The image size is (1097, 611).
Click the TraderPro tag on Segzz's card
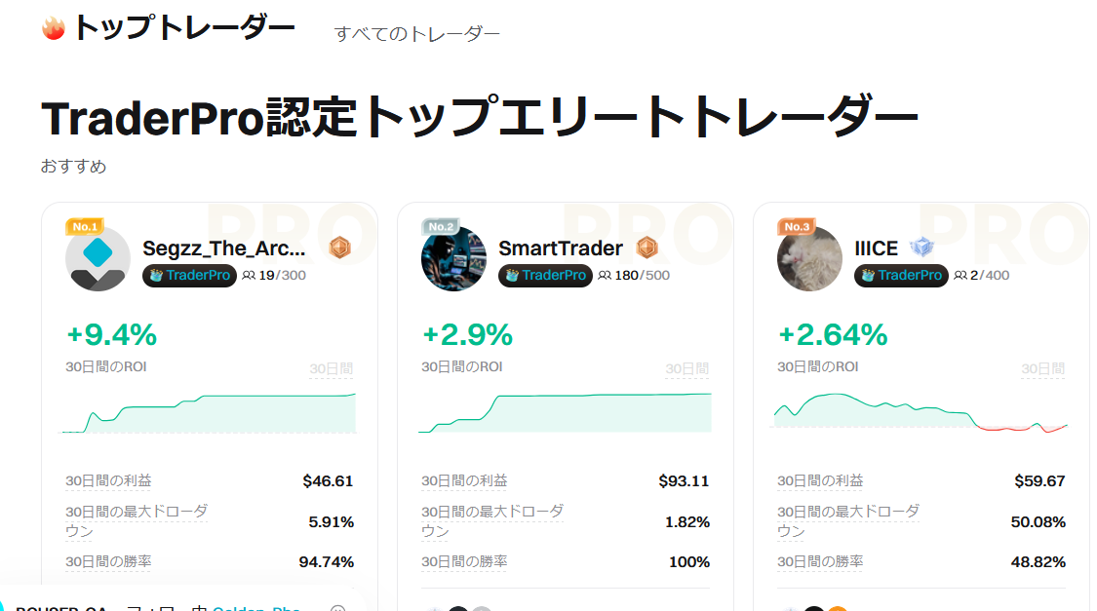tap(190, 276)
